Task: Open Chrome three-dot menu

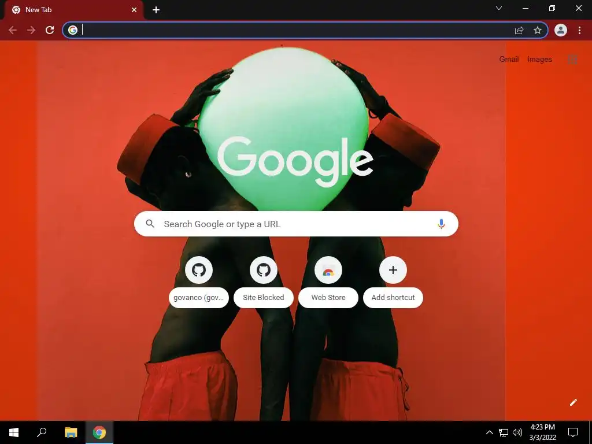Action: coord(579,30)
